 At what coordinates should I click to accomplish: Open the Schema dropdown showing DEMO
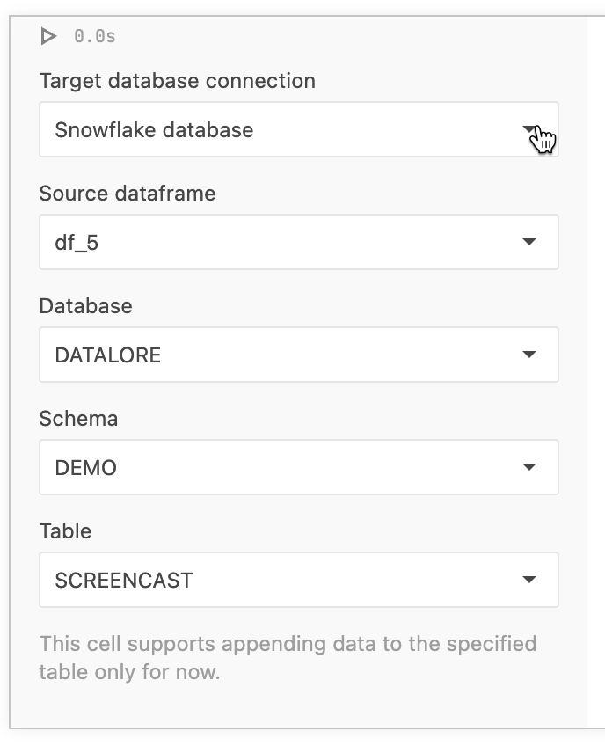click(x=299, y=467)
